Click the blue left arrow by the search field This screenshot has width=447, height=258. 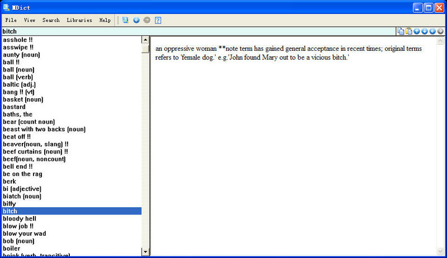click(x=432, y=31)
